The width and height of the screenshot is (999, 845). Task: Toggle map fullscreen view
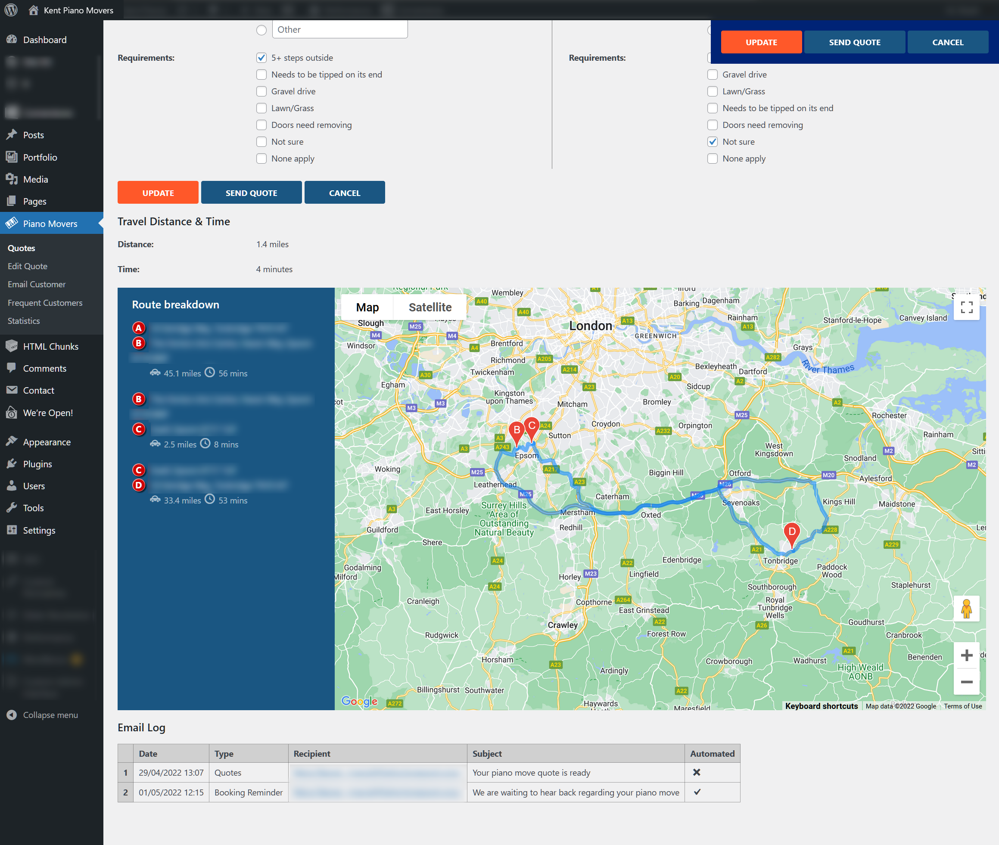click(966, 307)
